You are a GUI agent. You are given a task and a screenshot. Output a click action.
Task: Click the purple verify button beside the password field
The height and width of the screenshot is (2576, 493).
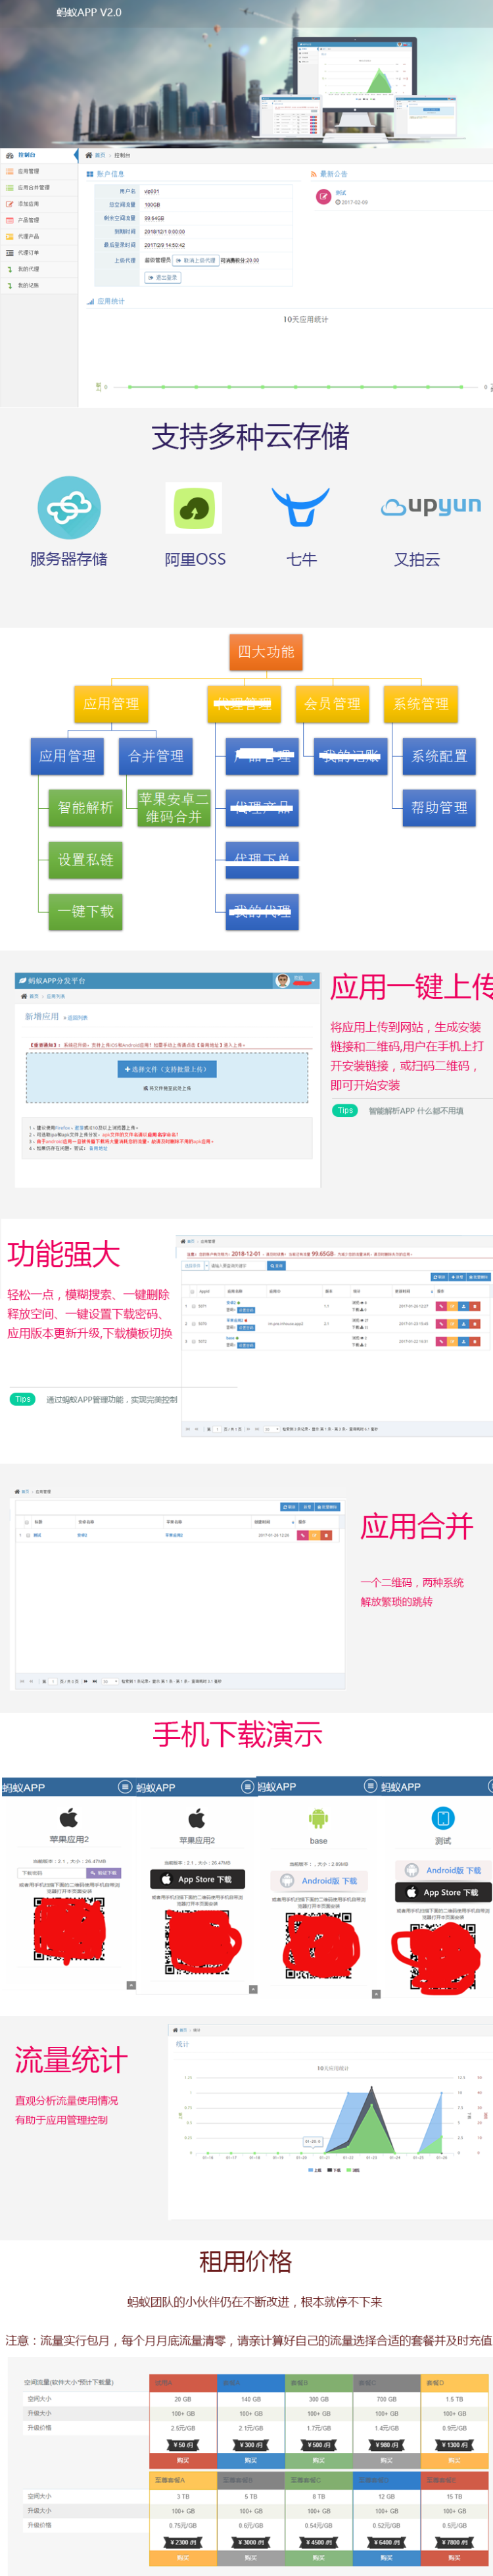104,1873
